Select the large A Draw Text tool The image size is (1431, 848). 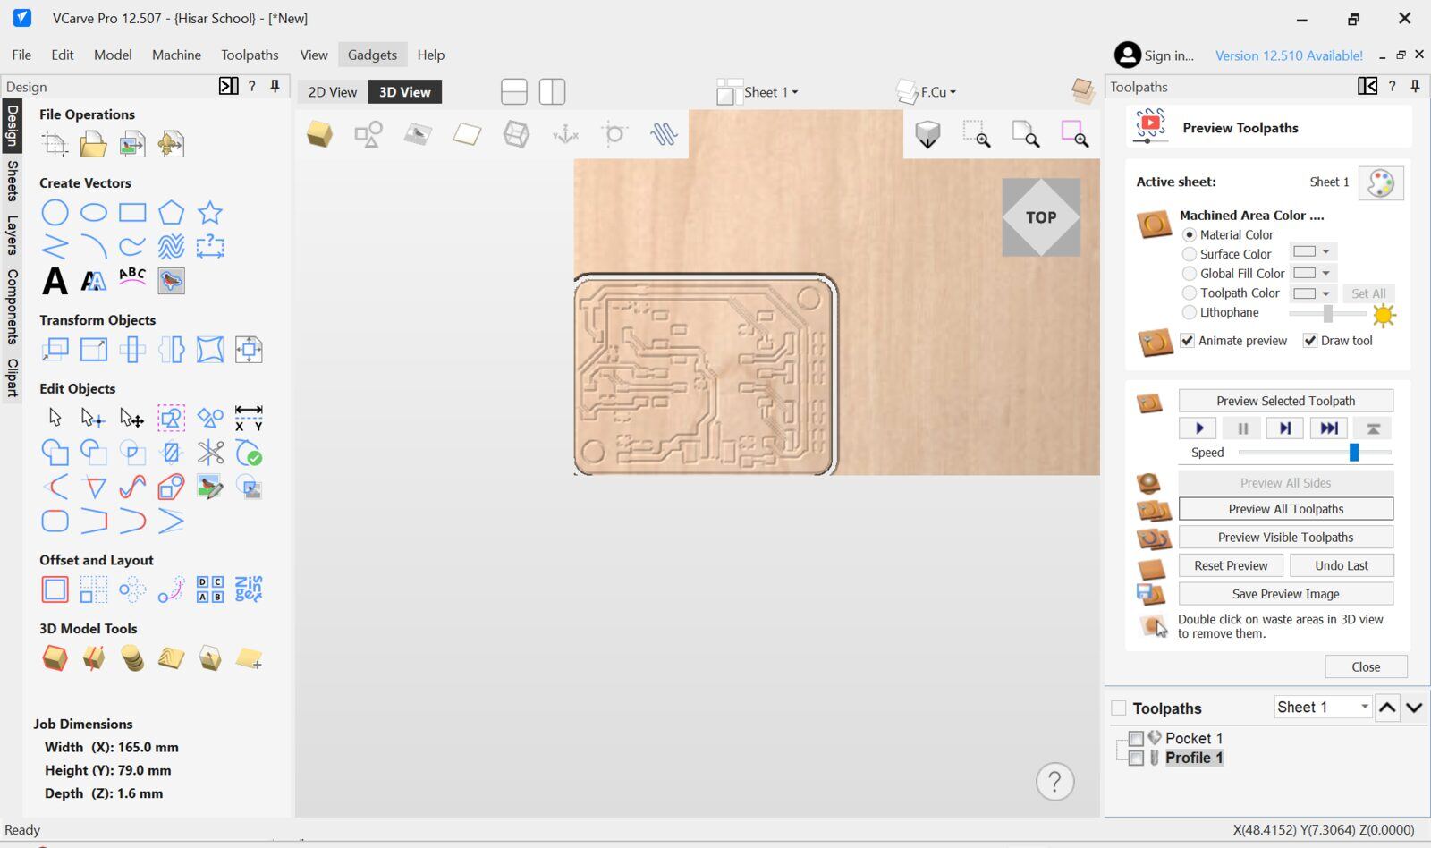[x=55, y=281]
